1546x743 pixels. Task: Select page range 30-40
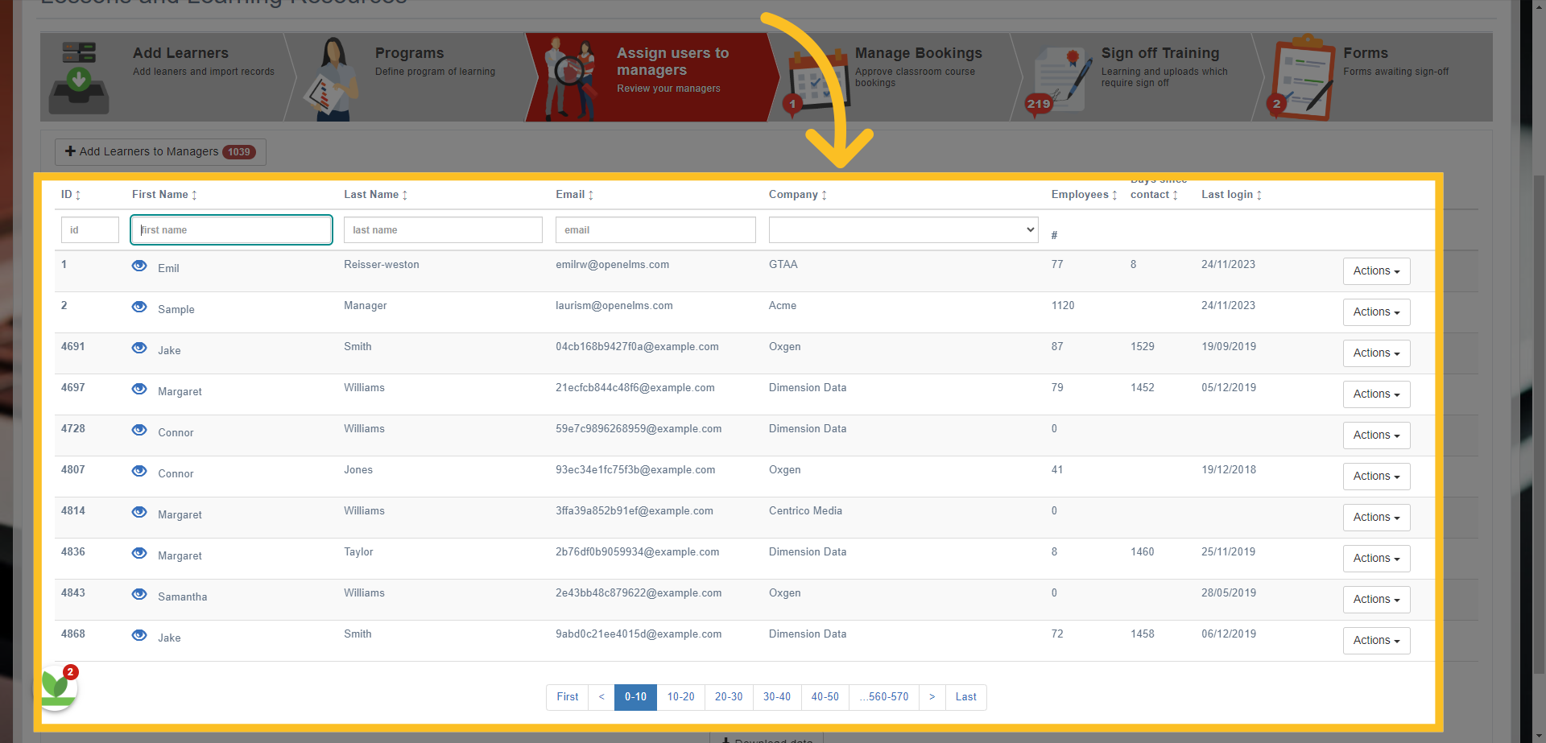pyautogui.click(x=777, y=697)
